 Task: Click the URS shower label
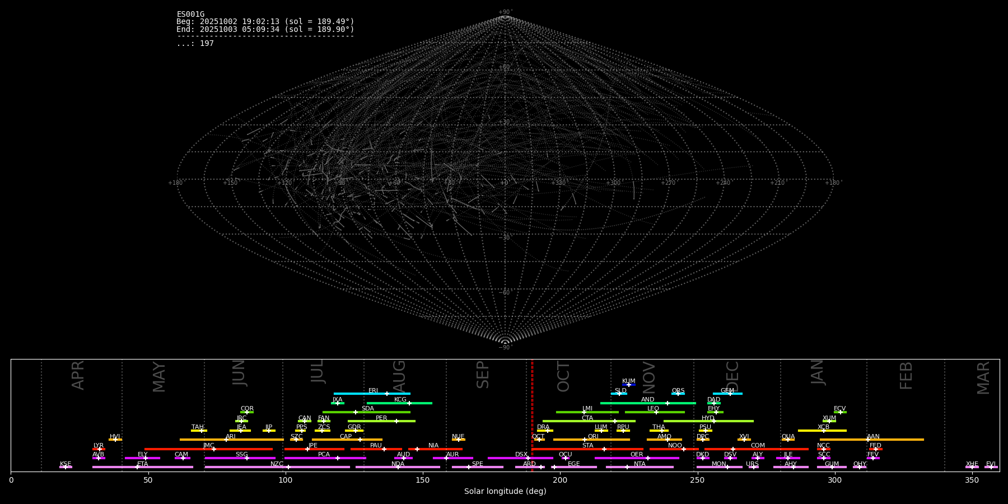coord(752,464)
